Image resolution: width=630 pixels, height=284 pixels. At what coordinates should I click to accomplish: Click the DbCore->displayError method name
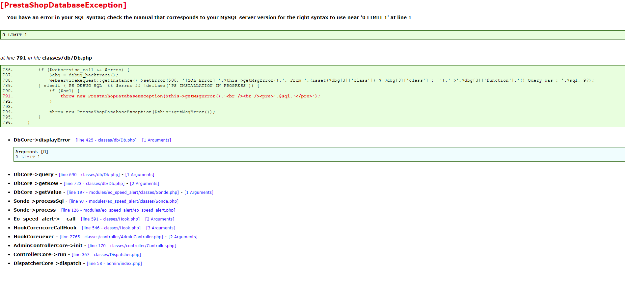42,140
